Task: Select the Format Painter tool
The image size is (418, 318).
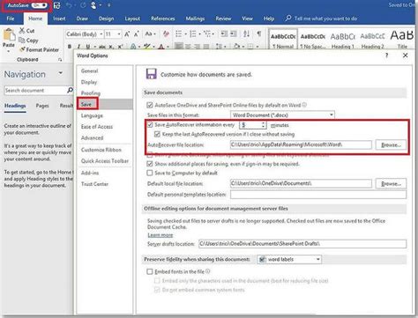Action: click(39, 49)
